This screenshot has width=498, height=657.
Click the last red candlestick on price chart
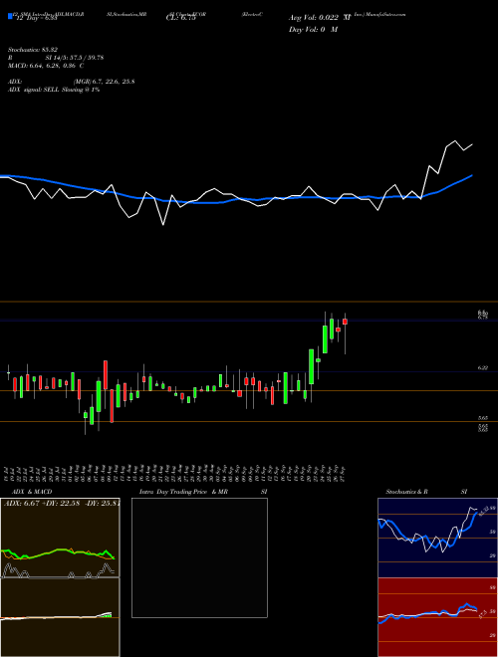tap(345, 322)
